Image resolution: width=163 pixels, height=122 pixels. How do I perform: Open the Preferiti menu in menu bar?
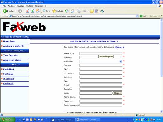point(30,6)
